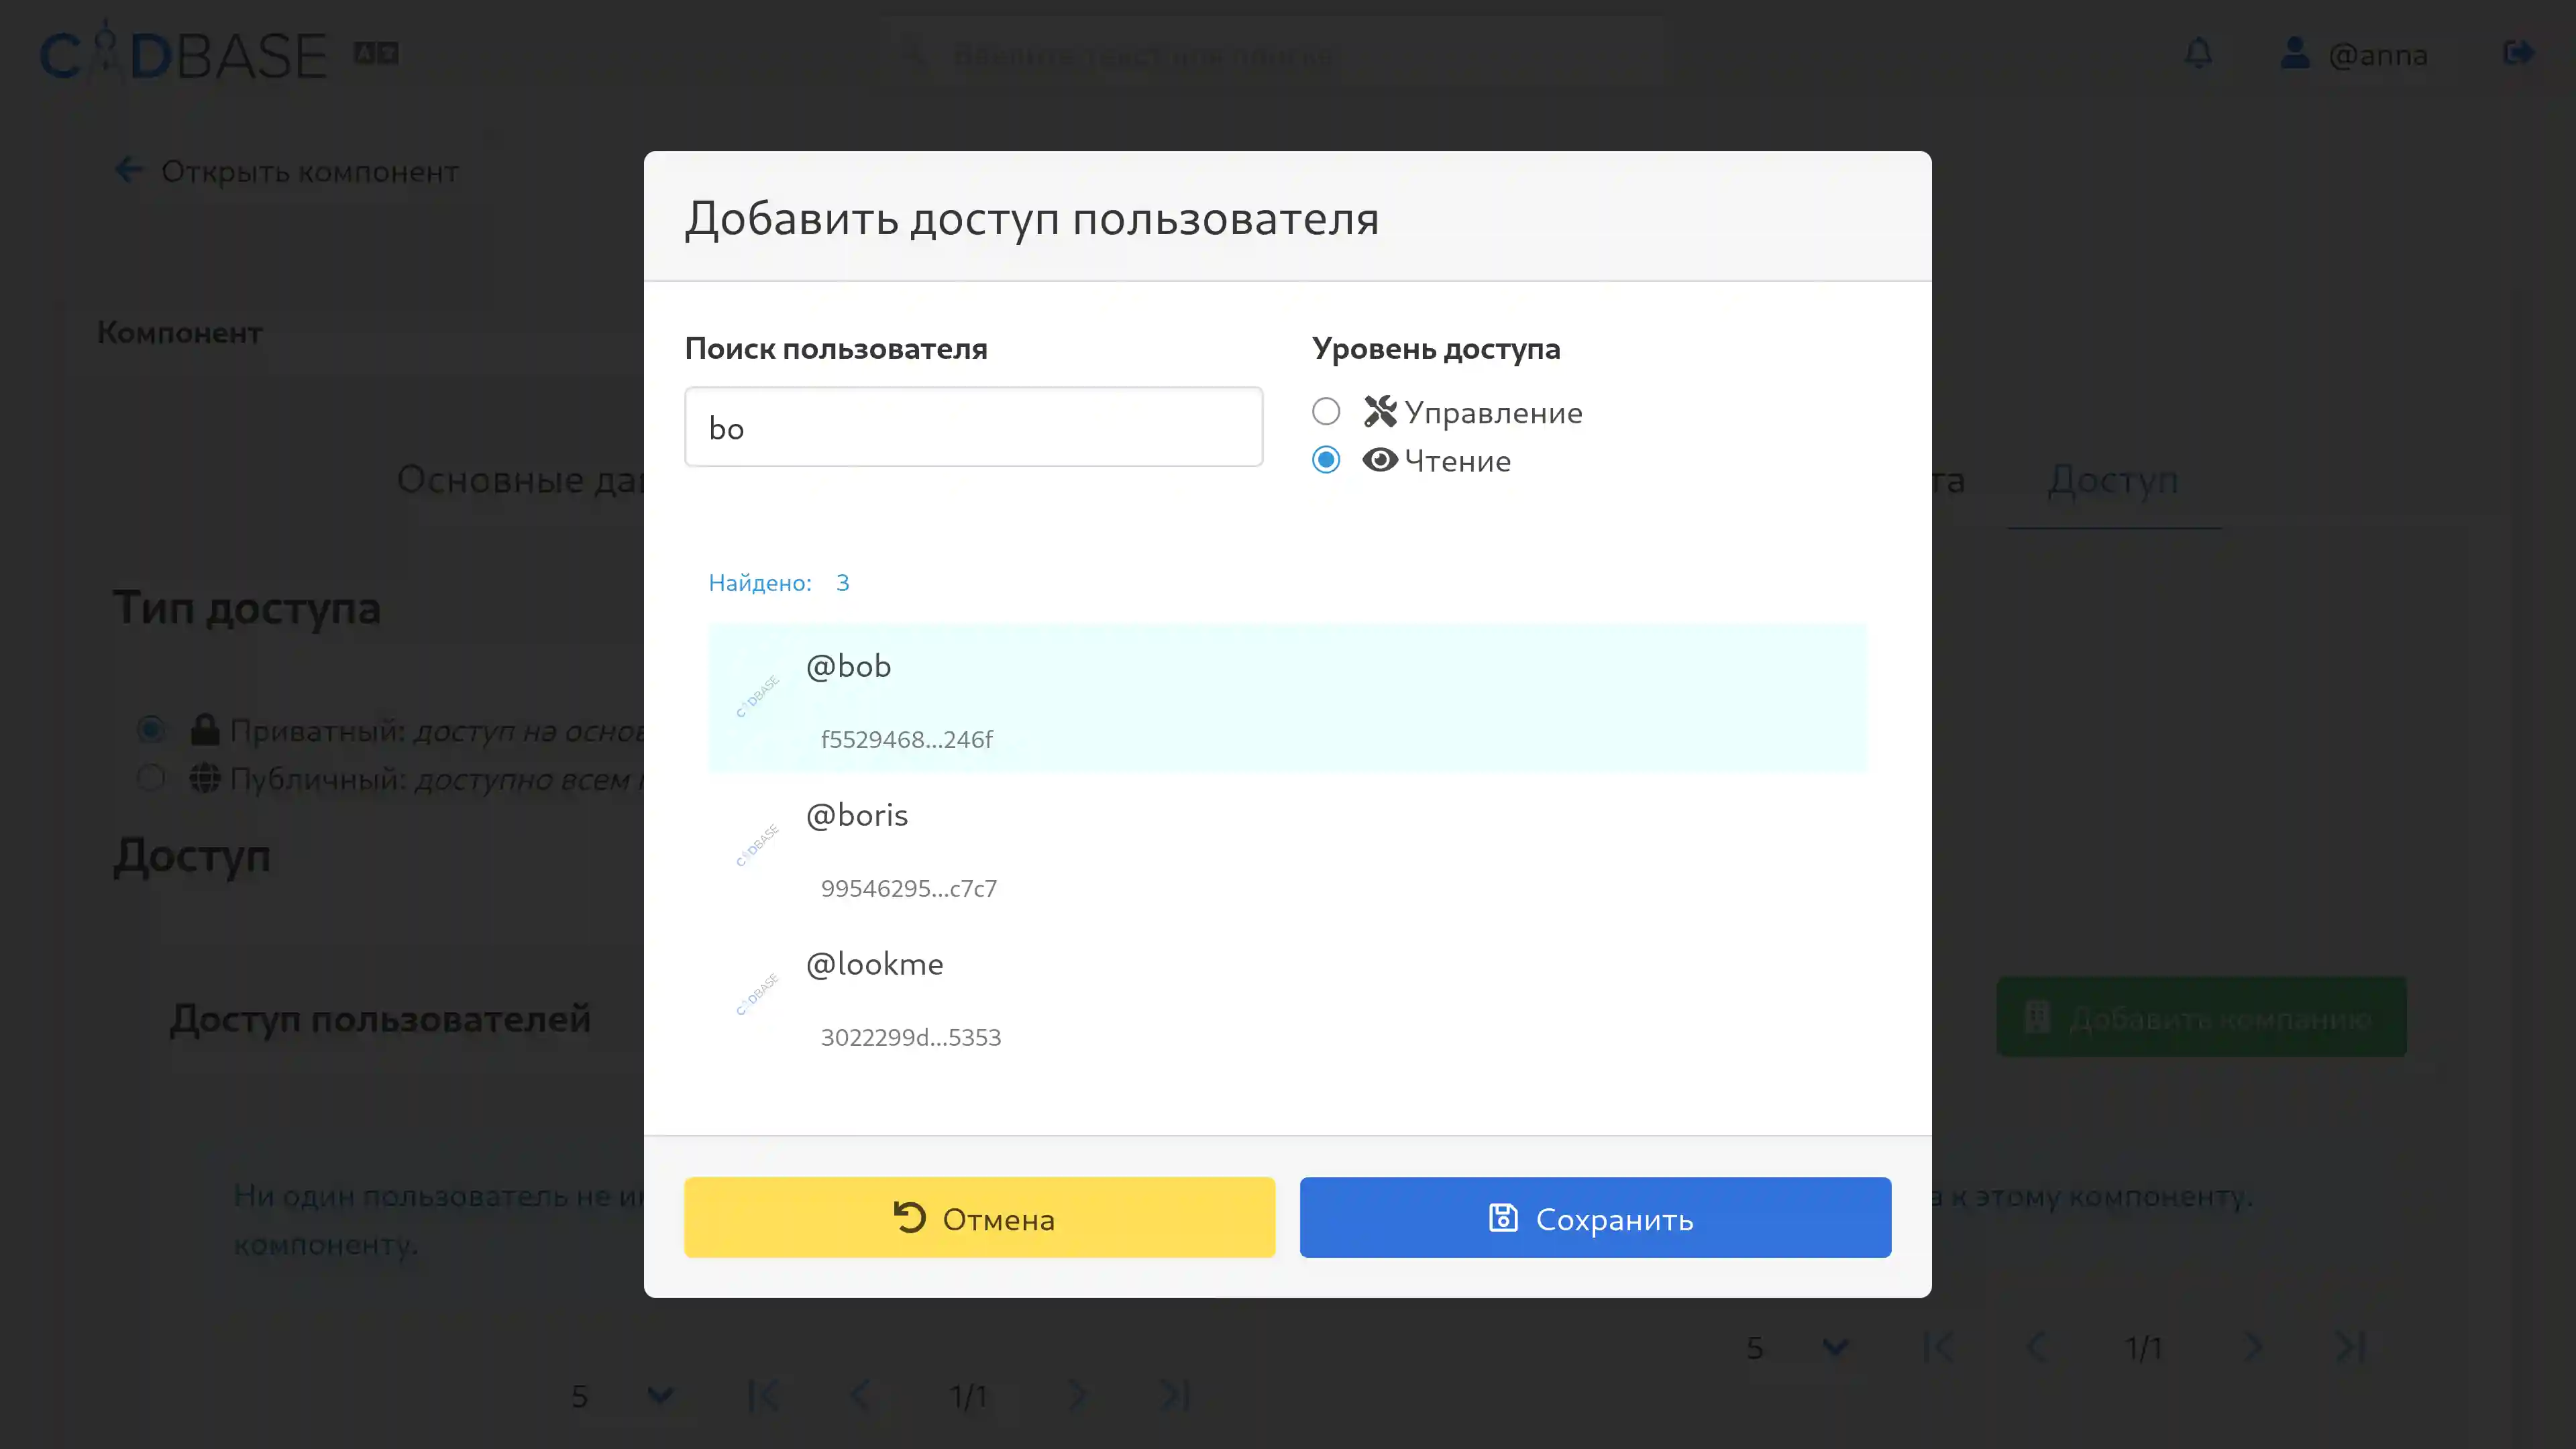
Task: Select the Управление access level radio
Action: click(1326, 411)
